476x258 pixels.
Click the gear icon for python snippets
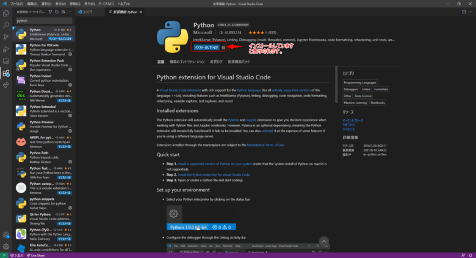(70, 208)
